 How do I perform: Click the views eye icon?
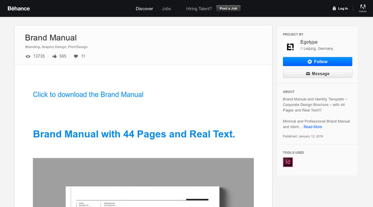click(x=28, y=56)
